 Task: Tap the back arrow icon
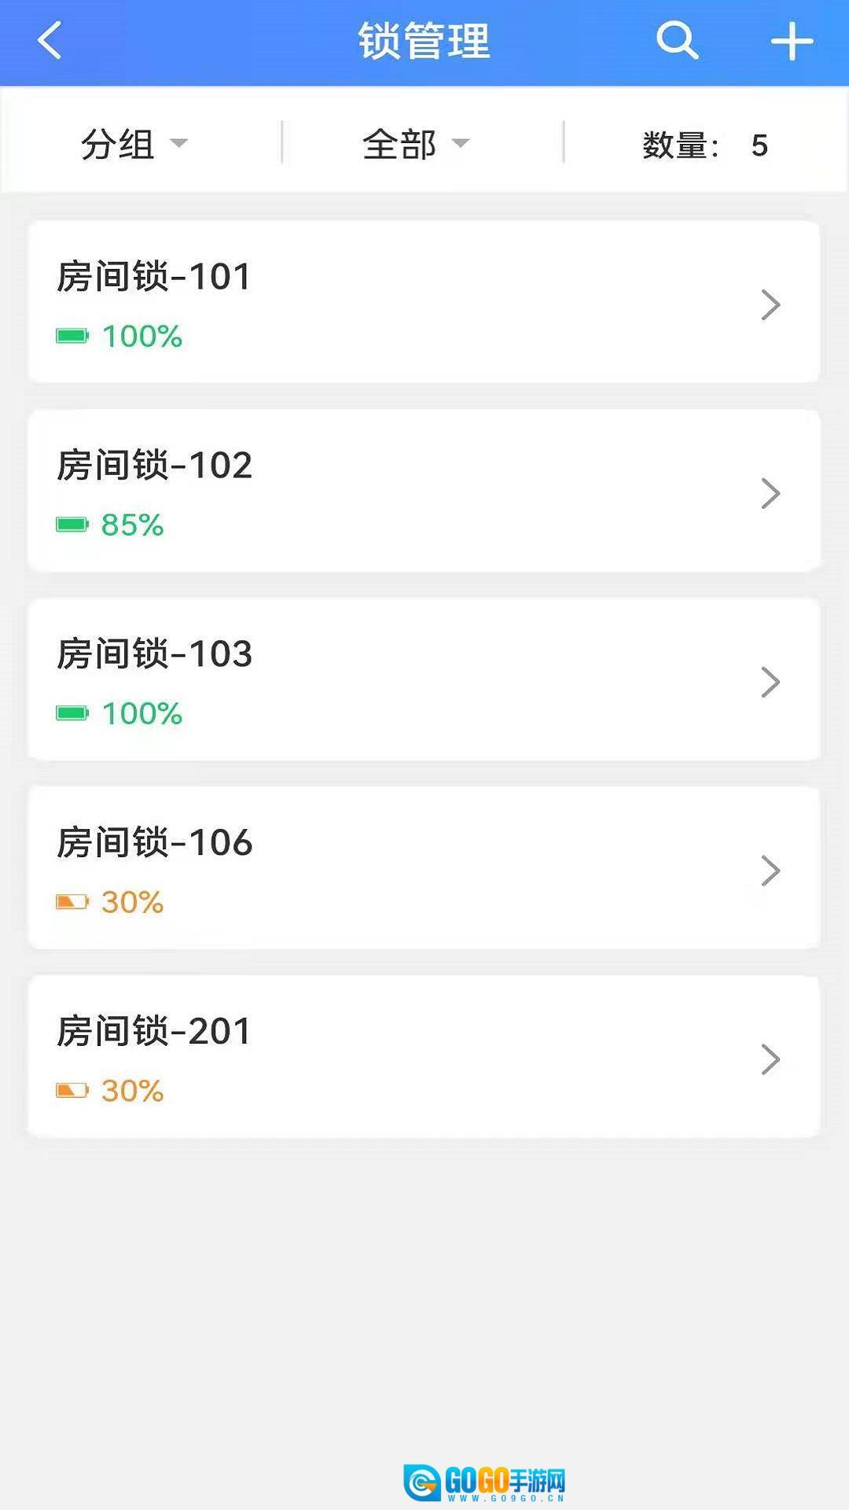[x=50, y=41]
